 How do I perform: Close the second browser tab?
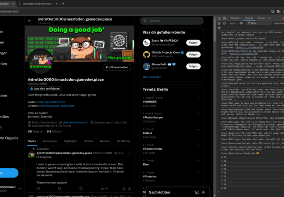click(57, 4)
